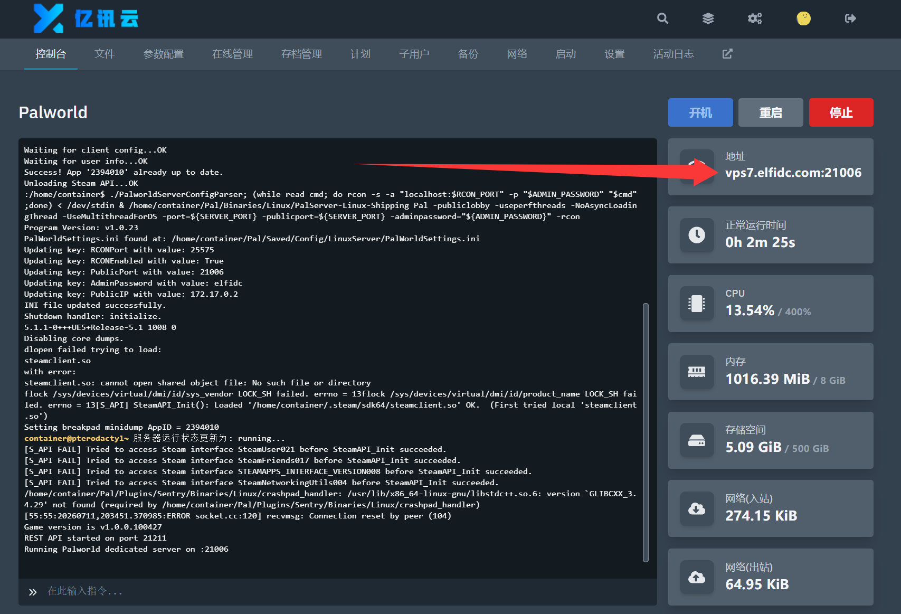
Task: Open the 备份 tab
Action: click(x=468, y=54)
